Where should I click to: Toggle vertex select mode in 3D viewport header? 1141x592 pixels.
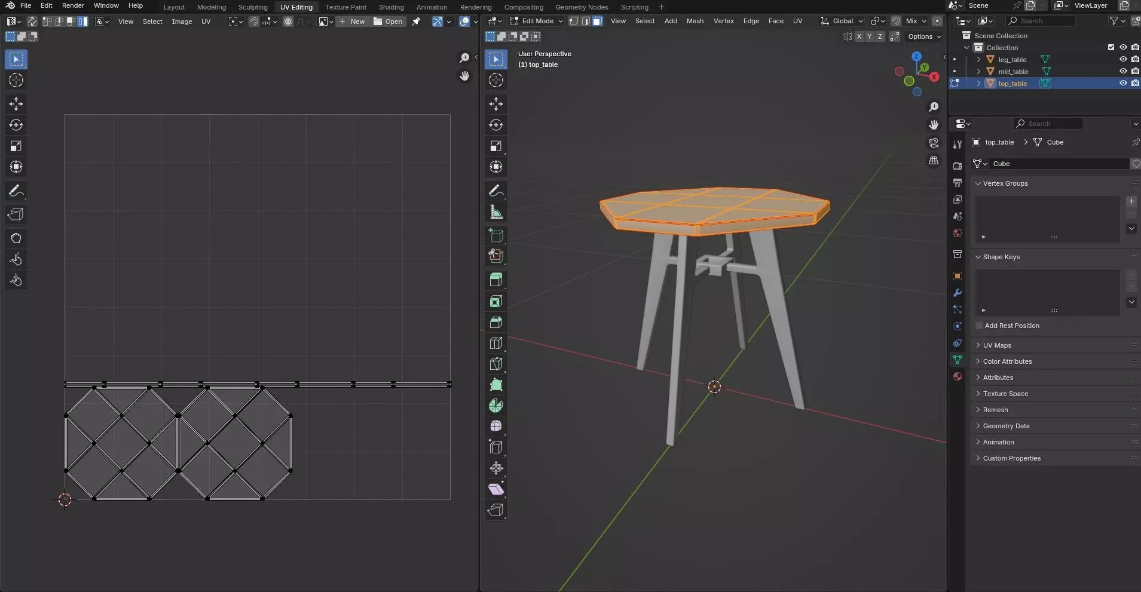click(574, 21)
